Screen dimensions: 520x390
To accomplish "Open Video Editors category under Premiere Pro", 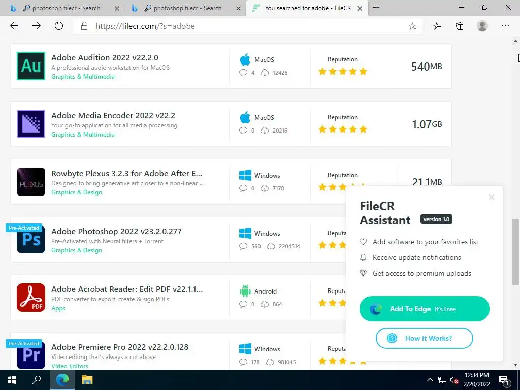I will point(70,366).
